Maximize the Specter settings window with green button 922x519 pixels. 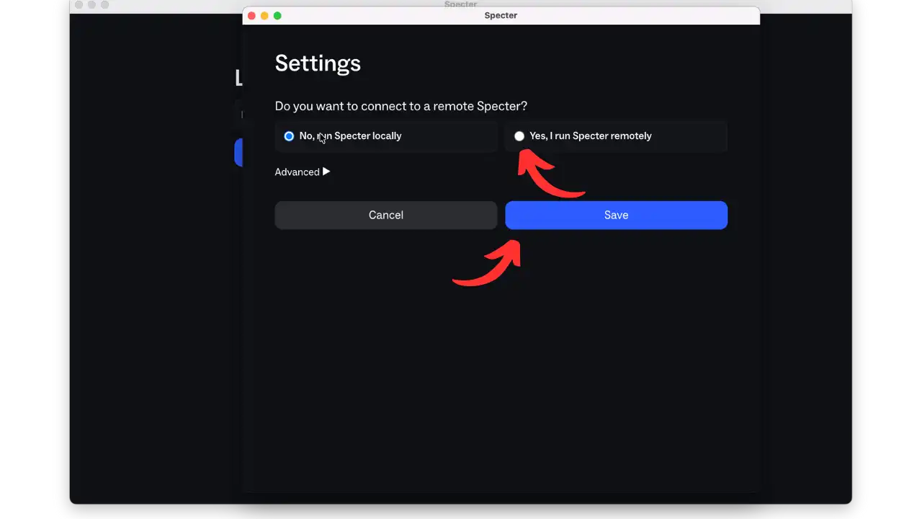(277, 15)
